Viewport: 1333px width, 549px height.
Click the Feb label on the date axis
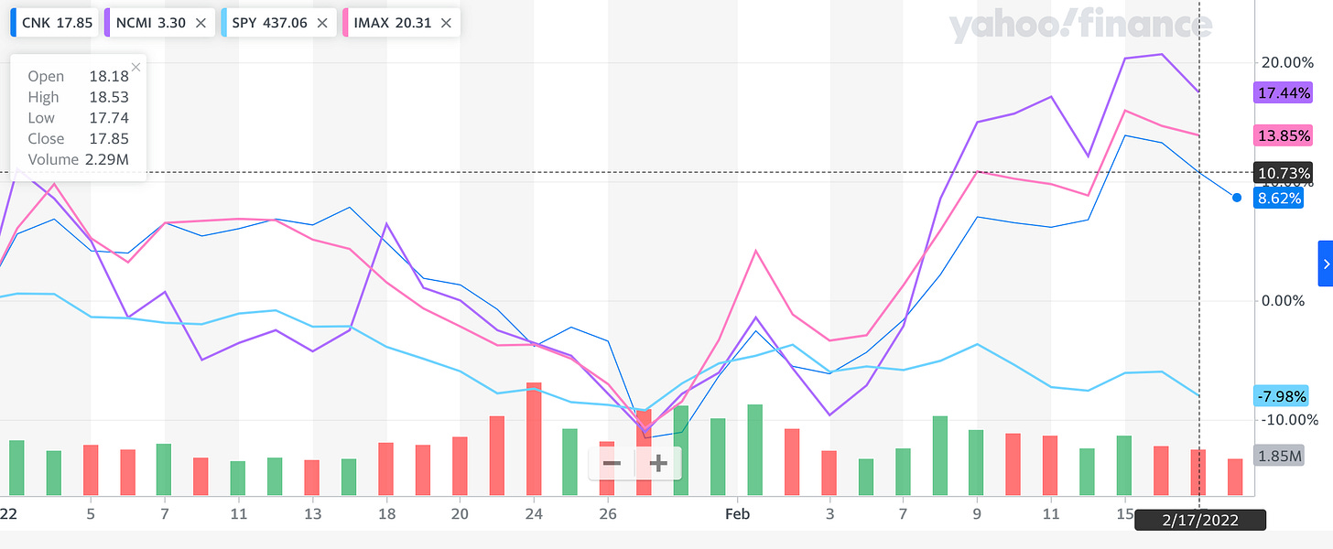click(737, 514)
